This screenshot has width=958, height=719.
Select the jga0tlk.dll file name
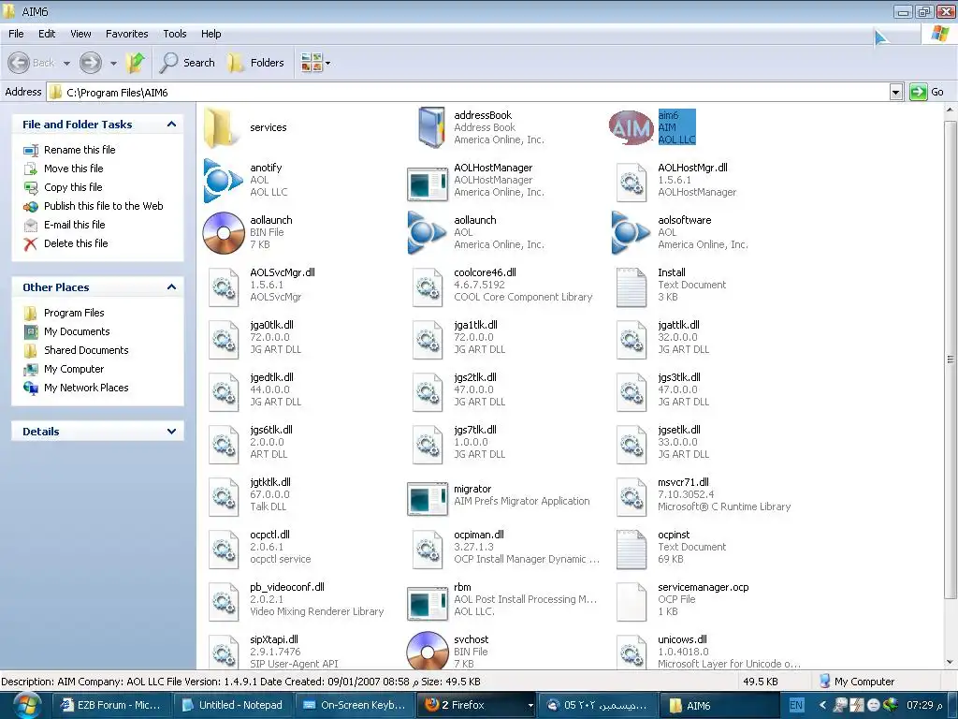[272, 325]
